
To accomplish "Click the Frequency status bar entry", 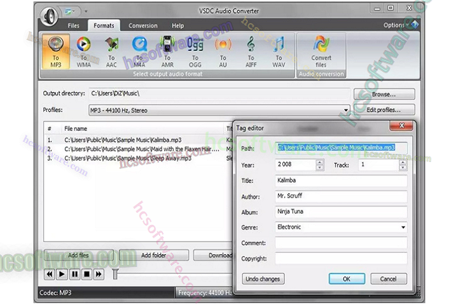I will click(204, 292).
